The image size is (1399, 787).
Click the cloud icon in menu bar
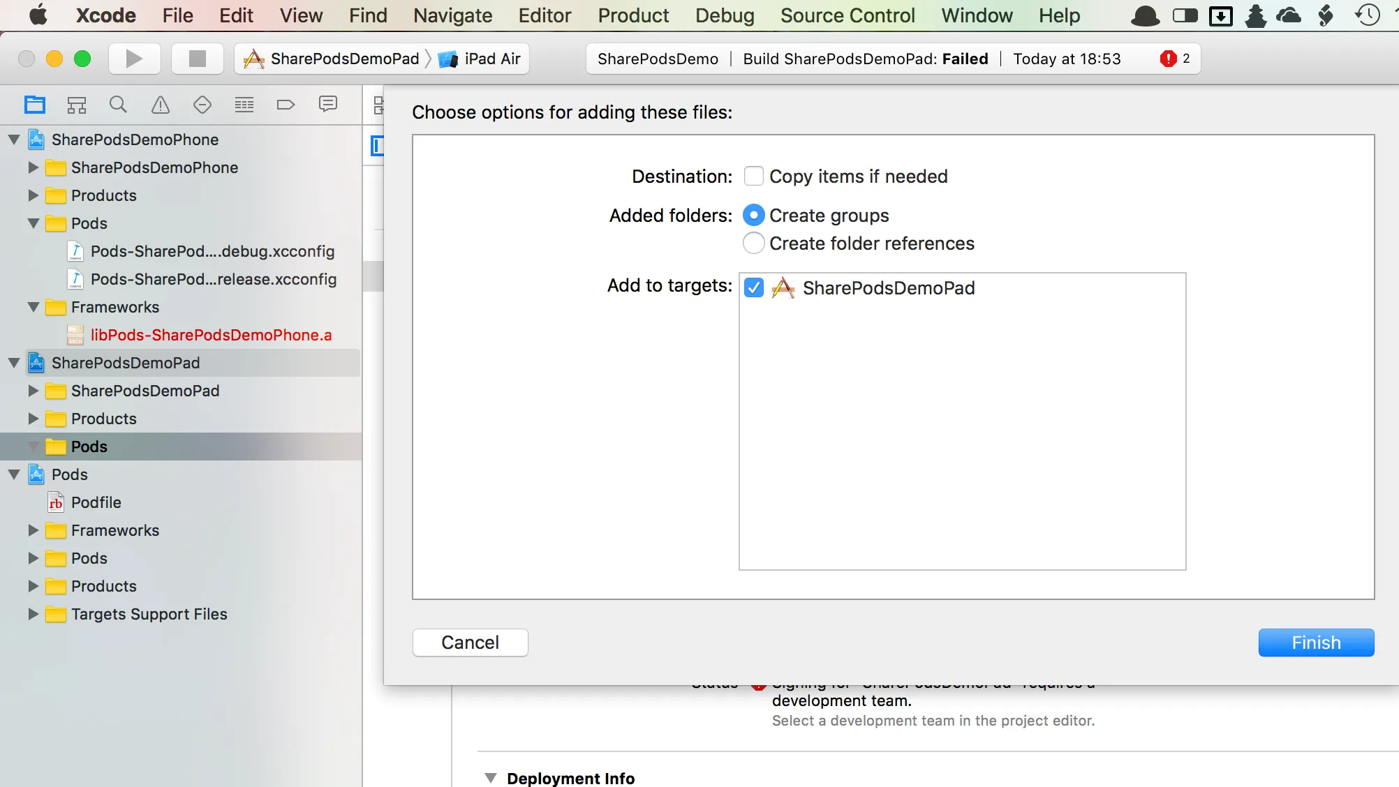(1289, 15)
